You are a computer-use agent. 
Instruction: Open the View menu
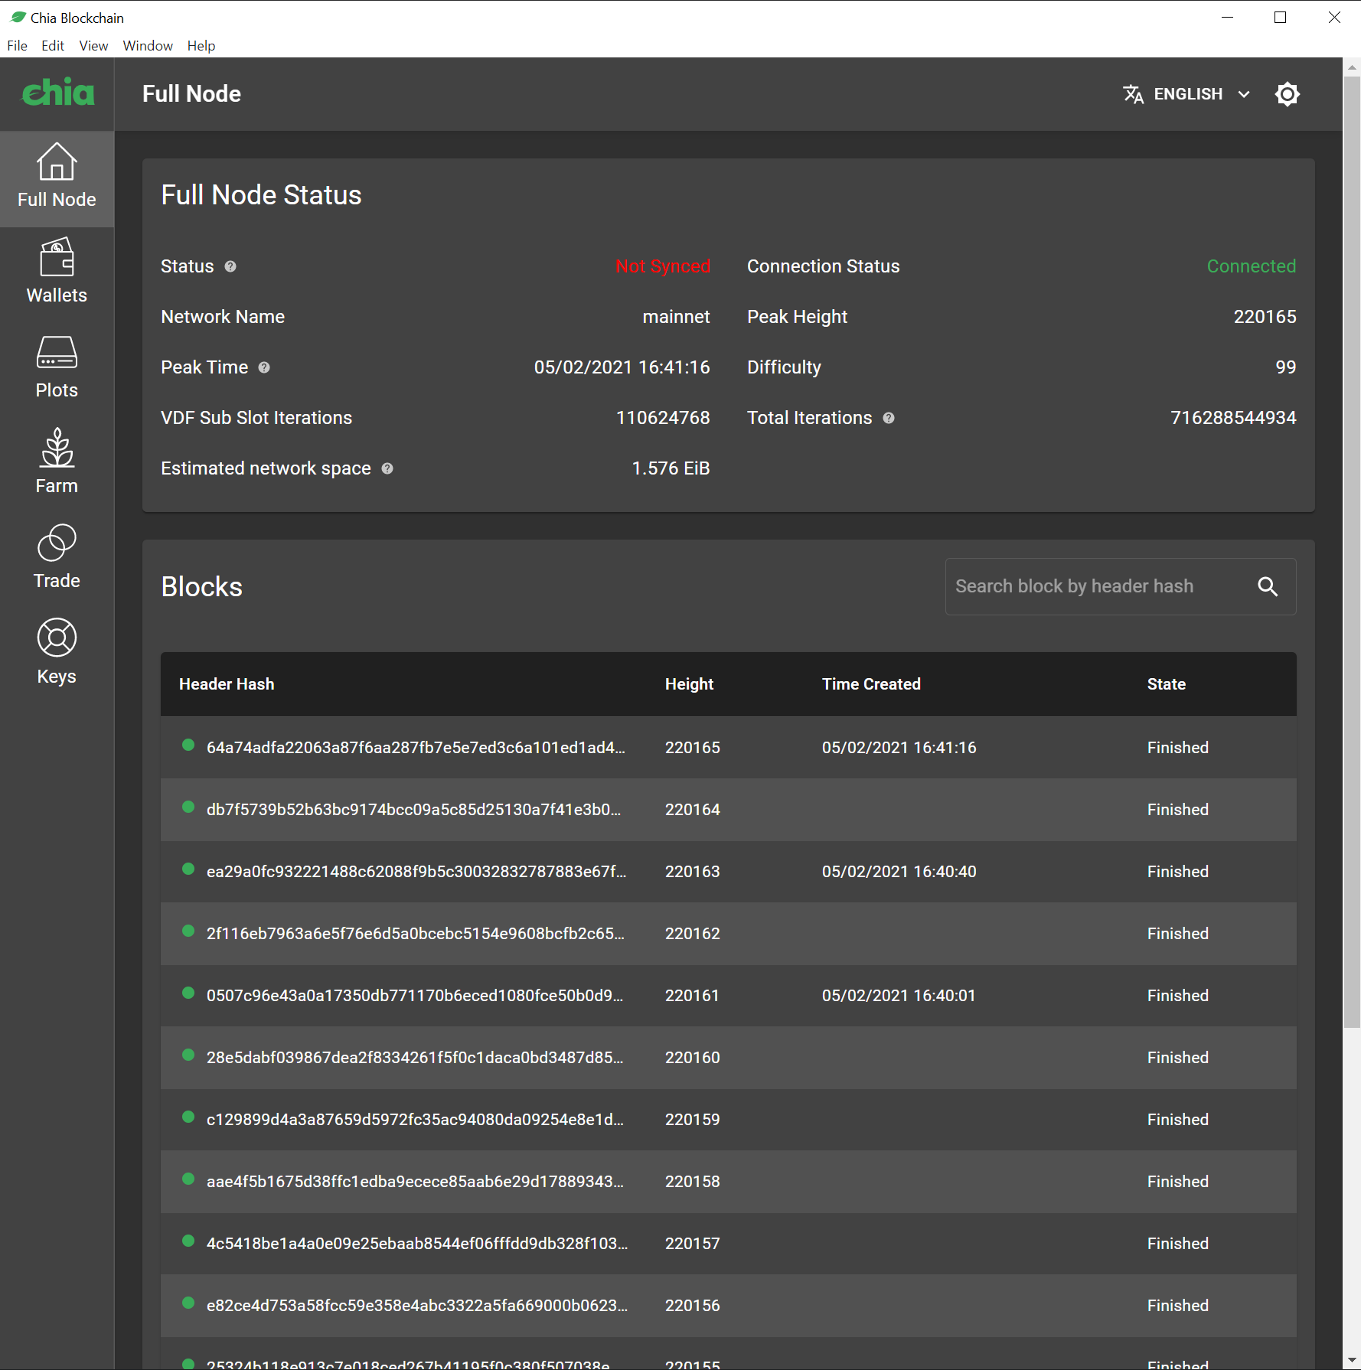pos(93,45)
